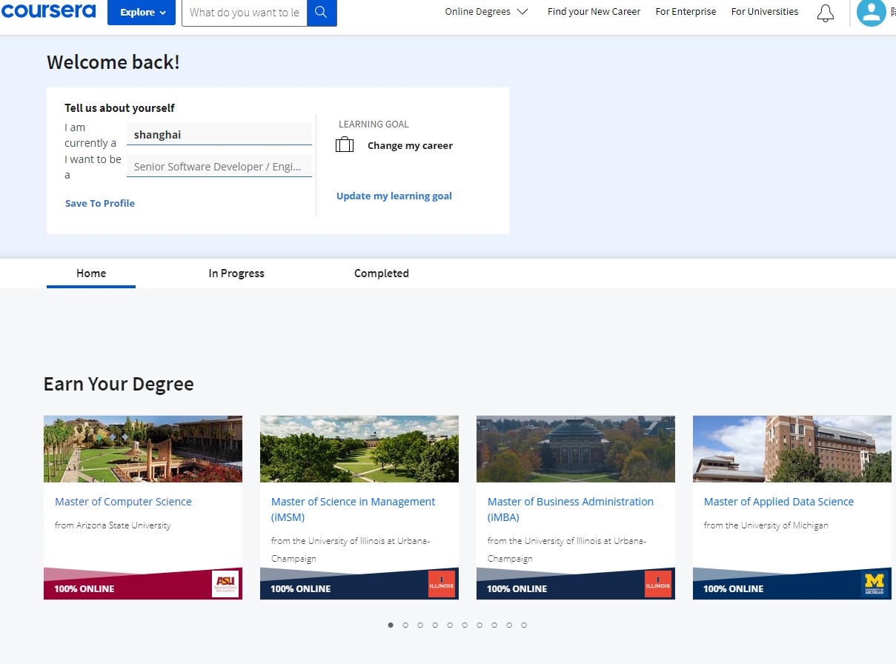Viewport: 896px width, 664px height.
Task: Switch to the Home tab
Action: coord(91,273)
